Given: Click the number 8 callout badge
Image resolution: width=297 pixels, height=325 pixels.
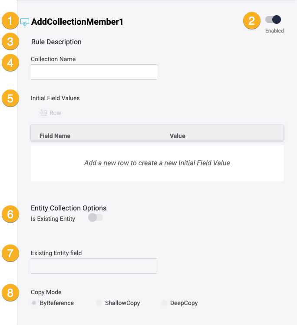Looking at the screenshot, I should pos(10,293).
